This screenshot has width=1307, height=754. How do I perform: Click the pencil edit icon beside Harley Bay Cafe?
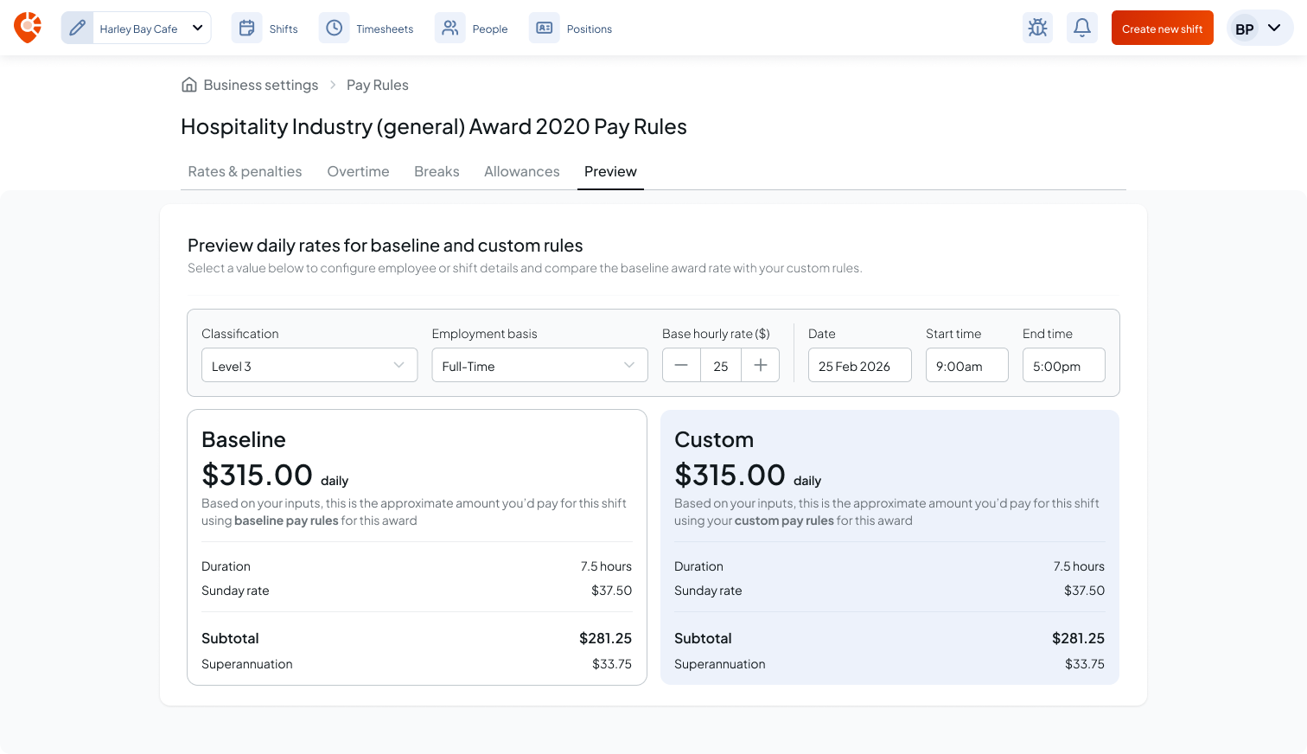pyautogui.click(x=77, y=27)
